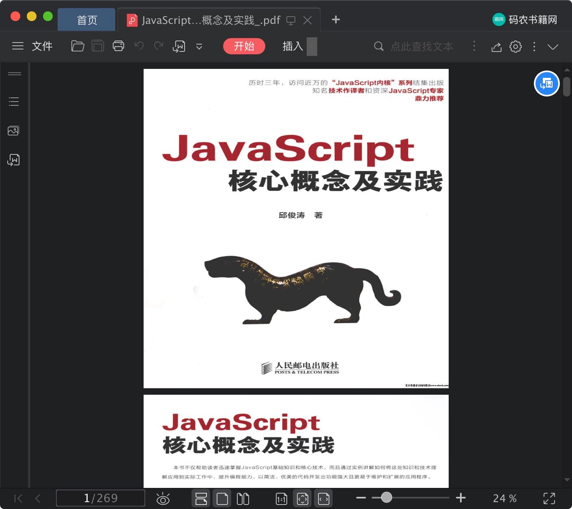Switch to single page view
This screenshot has height=509, width=572.
coord(222,498)
